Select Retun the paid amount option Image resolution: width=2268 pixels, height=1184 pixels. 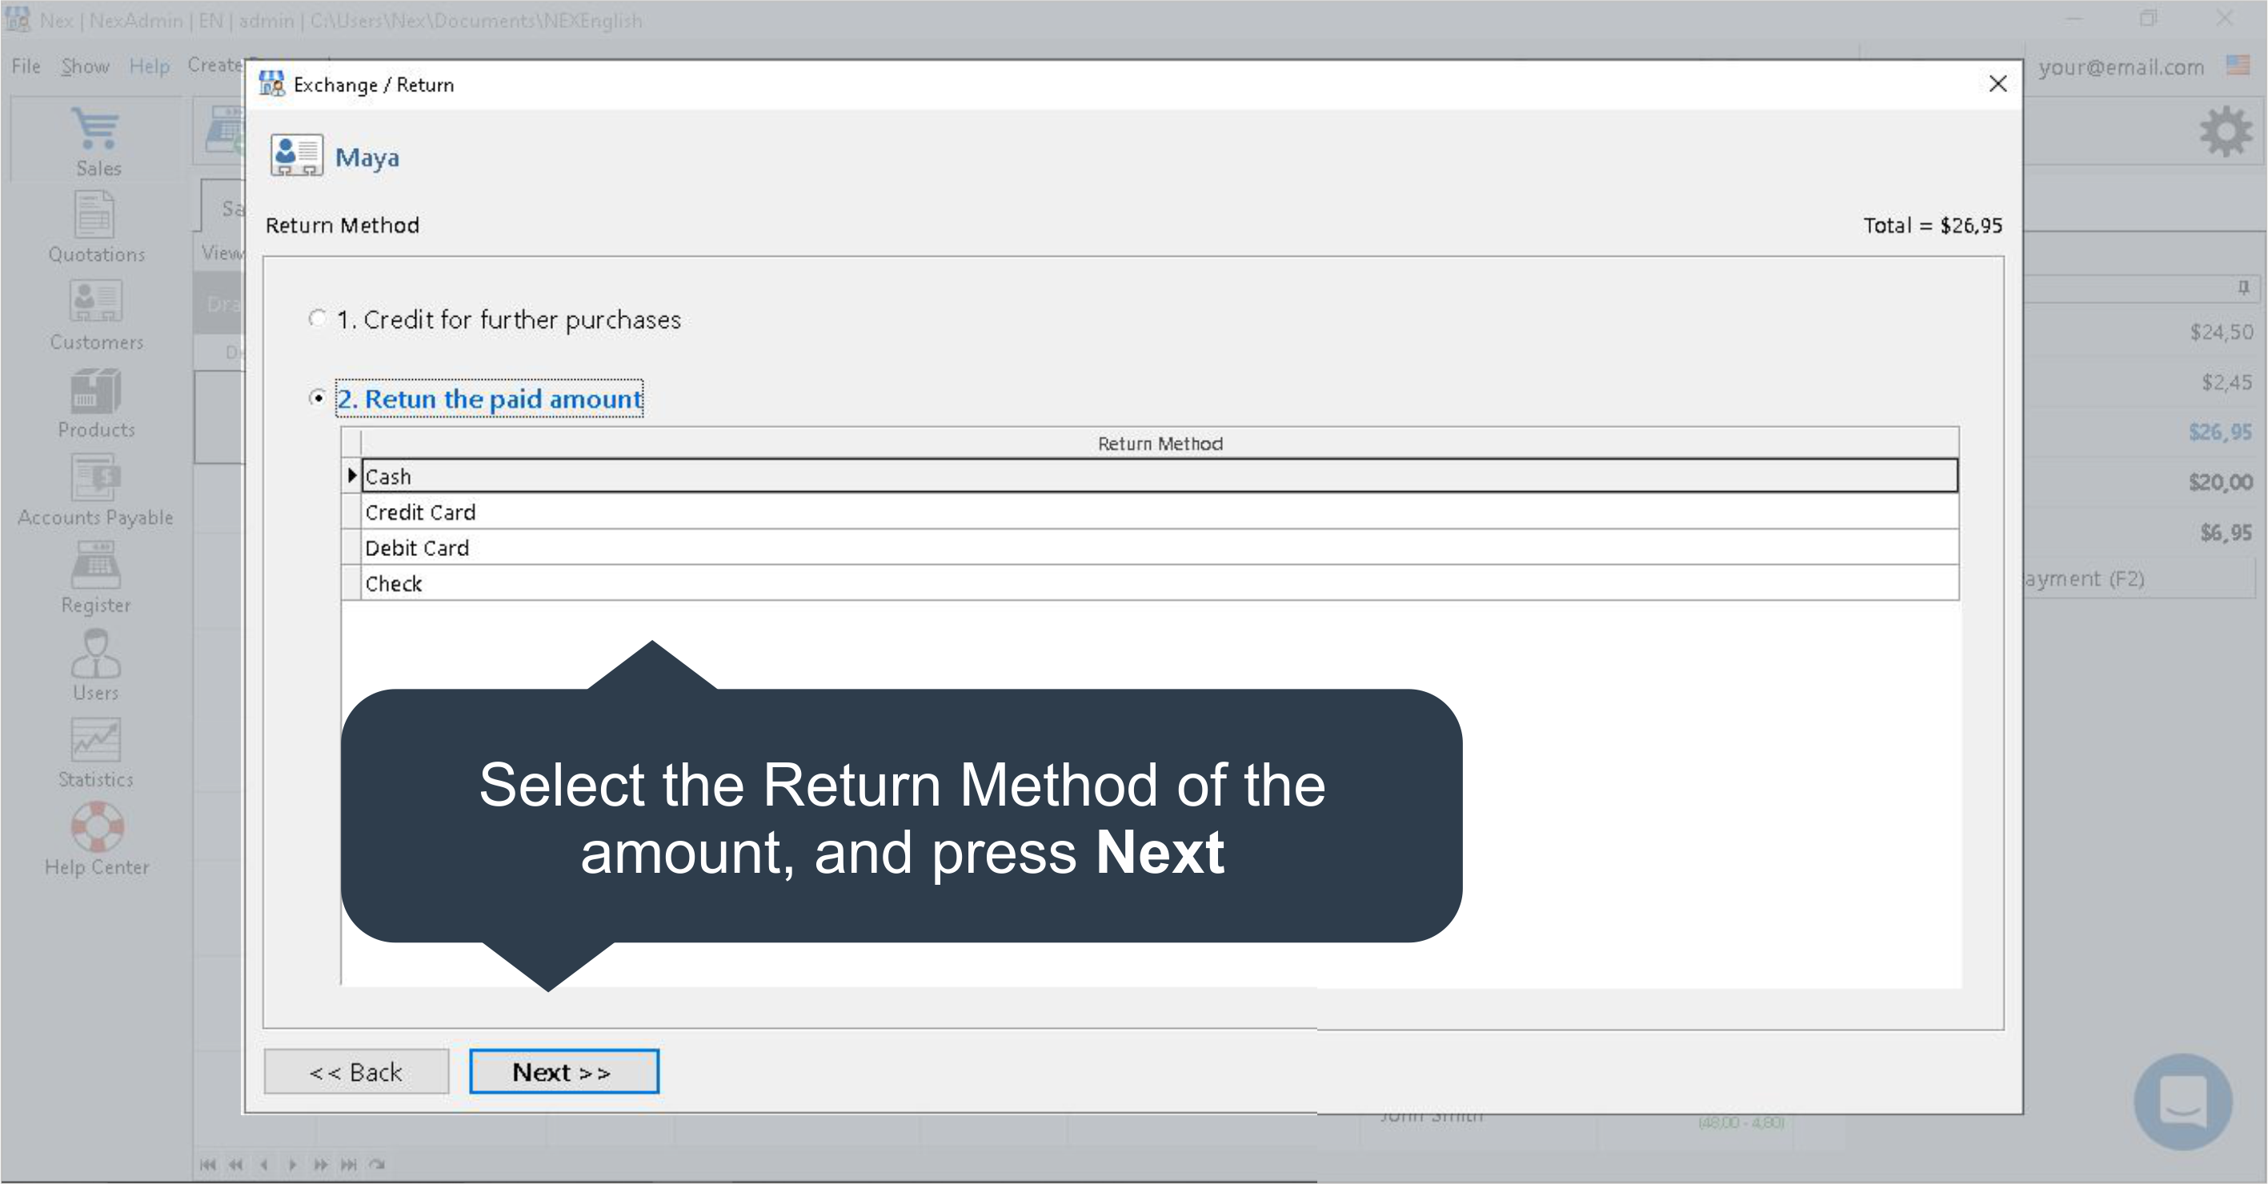point(318,398)
